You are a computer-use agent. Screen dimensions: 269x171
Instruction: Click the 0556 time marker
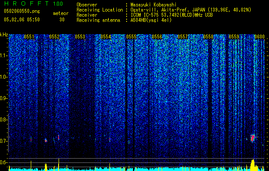point(157,37)
